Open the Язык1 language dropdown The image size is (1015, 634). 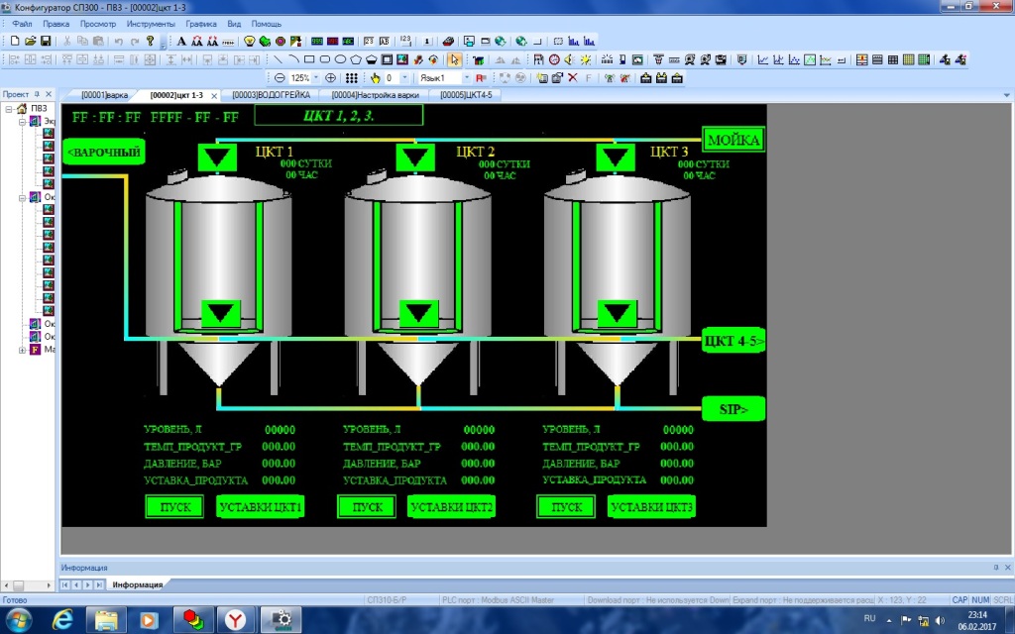point(467,77)
